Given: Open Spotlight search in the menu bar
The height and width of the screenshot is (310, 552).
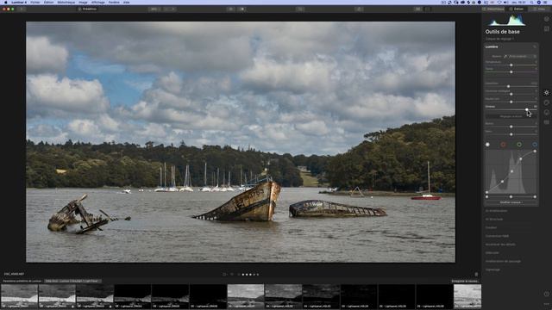Looking at the screenshot, I should click(531, 2).
